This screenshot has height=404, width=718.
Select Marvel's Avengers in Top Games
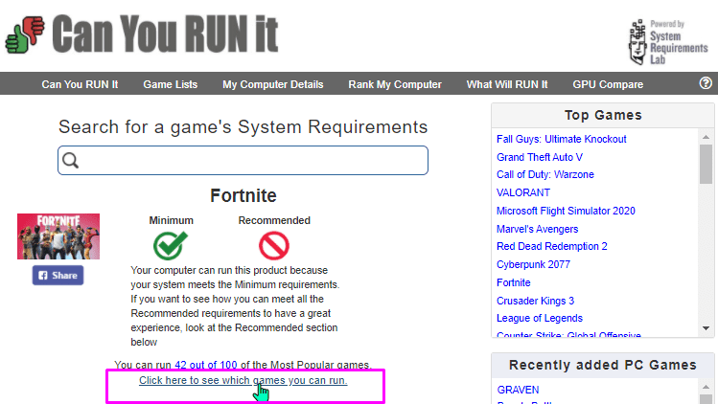pos(537,229)
